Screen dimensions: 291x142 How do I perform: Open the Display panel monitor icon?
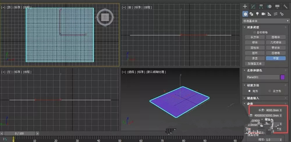[277, 6]
